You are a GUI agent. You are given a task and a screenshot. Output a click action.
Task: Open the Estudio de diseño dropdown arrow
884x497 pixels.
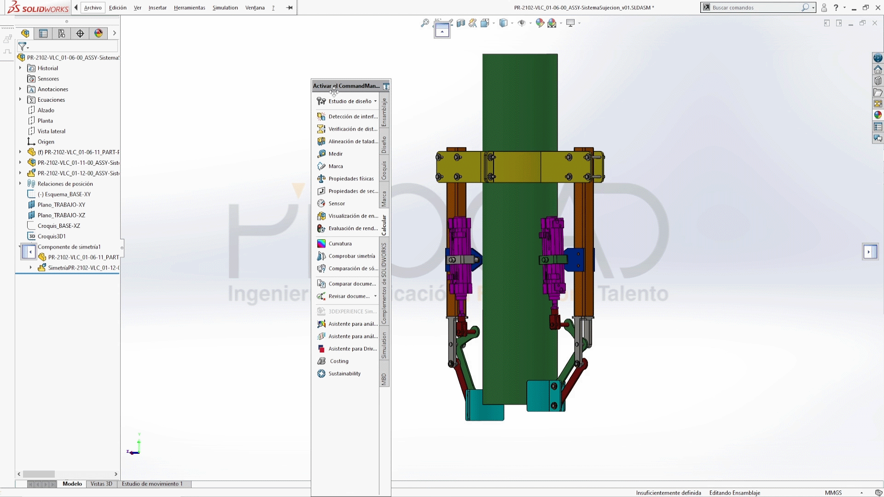tap(375, 101)
